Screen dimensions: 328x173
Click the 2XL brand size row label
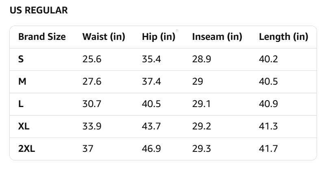pyautogui.click(x=27, y=149)
